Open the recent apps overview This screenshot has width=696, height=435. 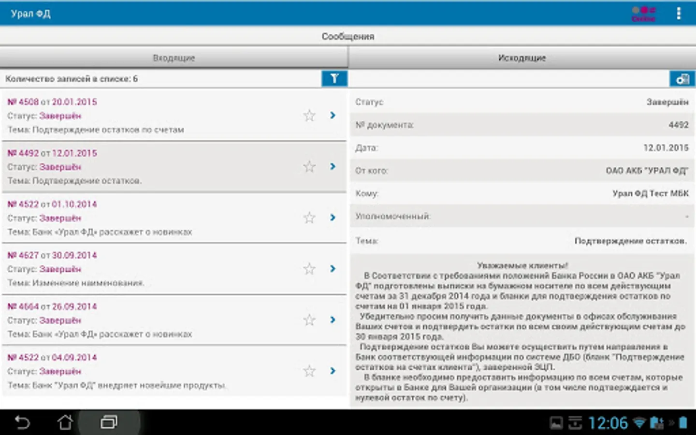109,422
